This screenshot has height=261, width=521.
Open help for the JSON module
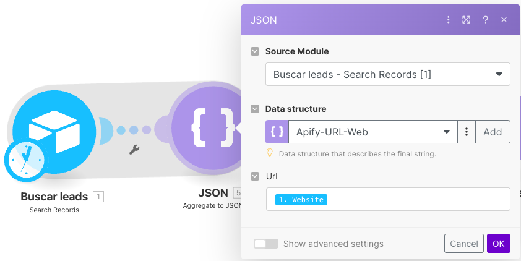coord(485,20)
